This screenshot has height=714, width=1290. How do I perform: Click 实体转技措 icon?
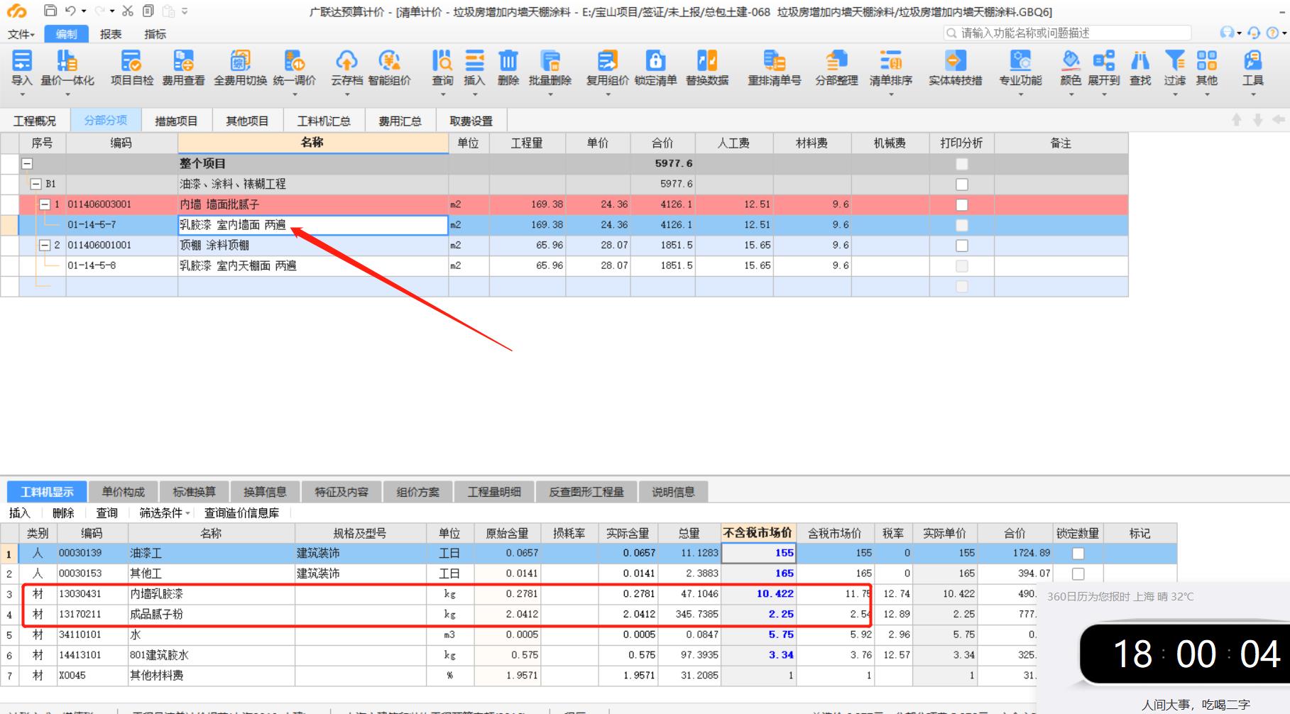pos(955,61)
